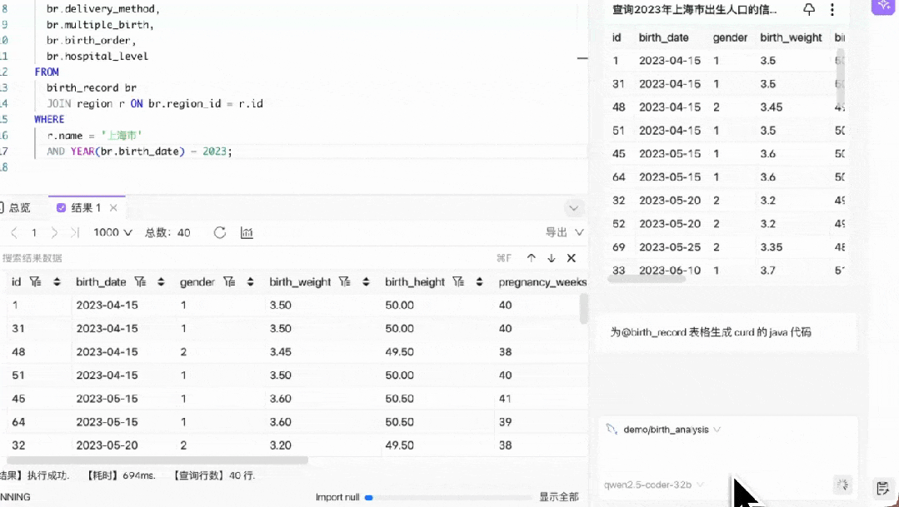Collapse the results panel chevron

coord(573,207)
